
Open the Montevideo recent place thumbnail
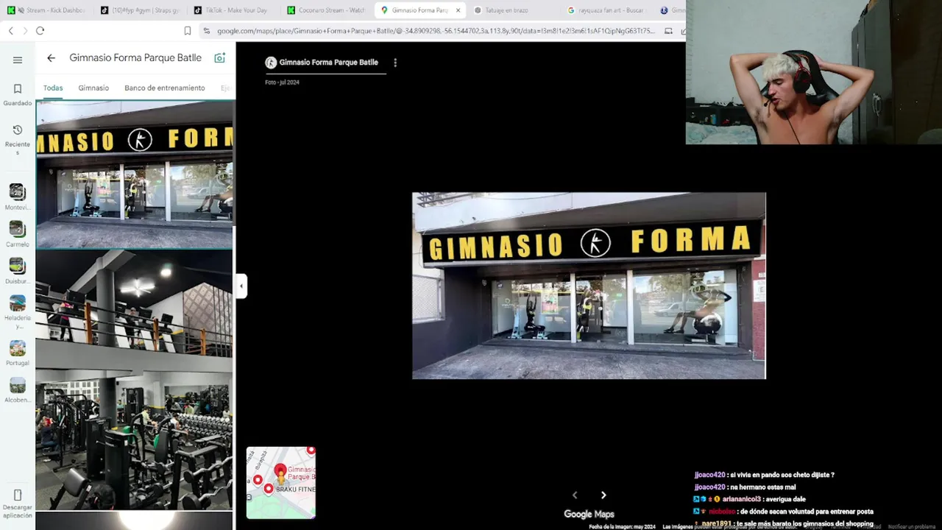click(17, 192)
